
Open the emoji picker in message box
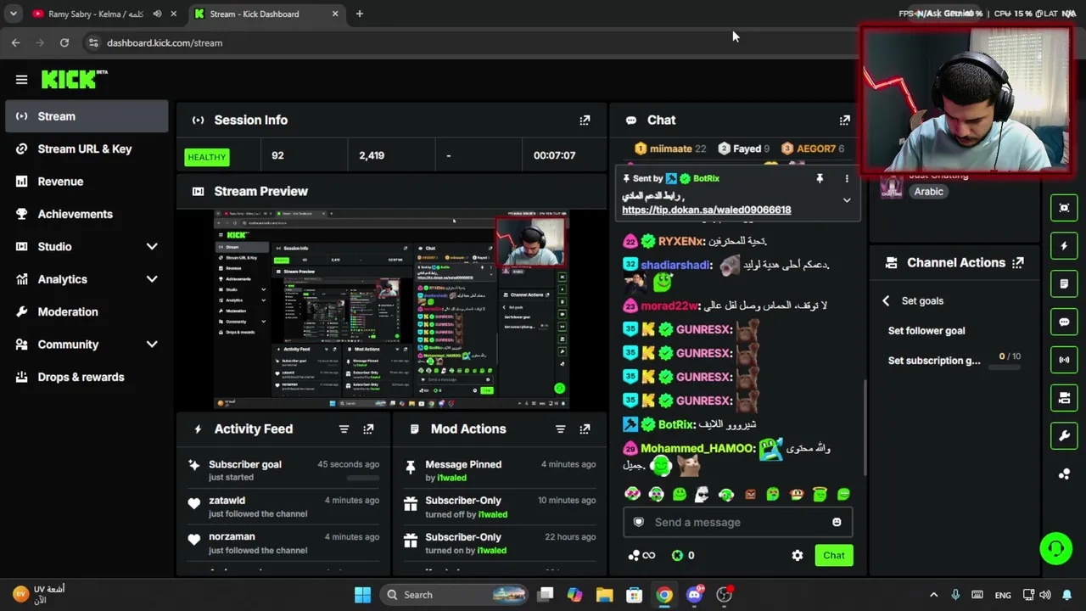[837, 523]
